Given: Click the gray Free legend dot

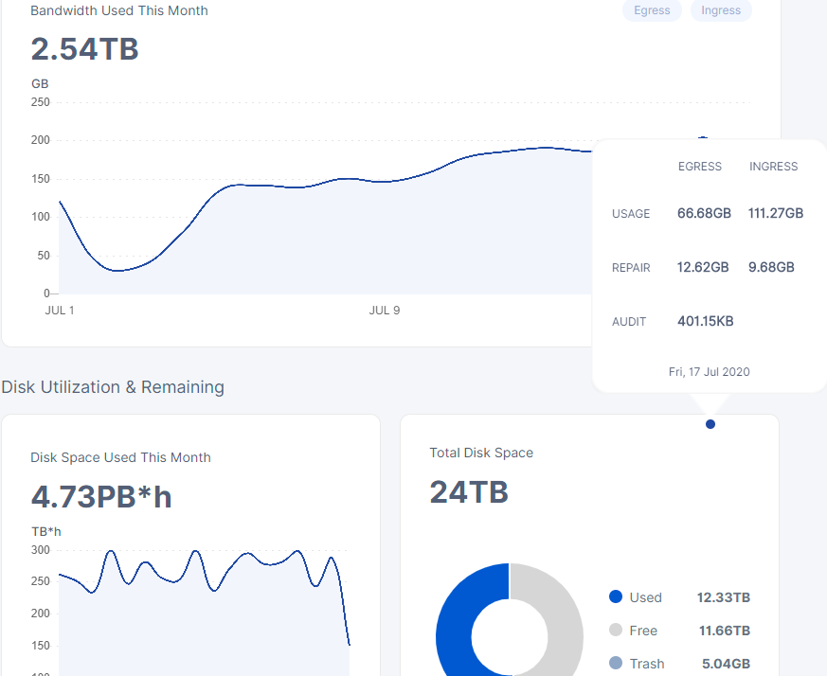Looking at the screenshot, I should 616,630.
